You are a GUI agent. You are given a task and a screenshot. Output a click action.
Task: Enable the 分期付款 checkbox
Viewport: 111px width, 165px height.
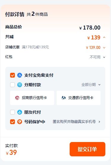point(12,85)
